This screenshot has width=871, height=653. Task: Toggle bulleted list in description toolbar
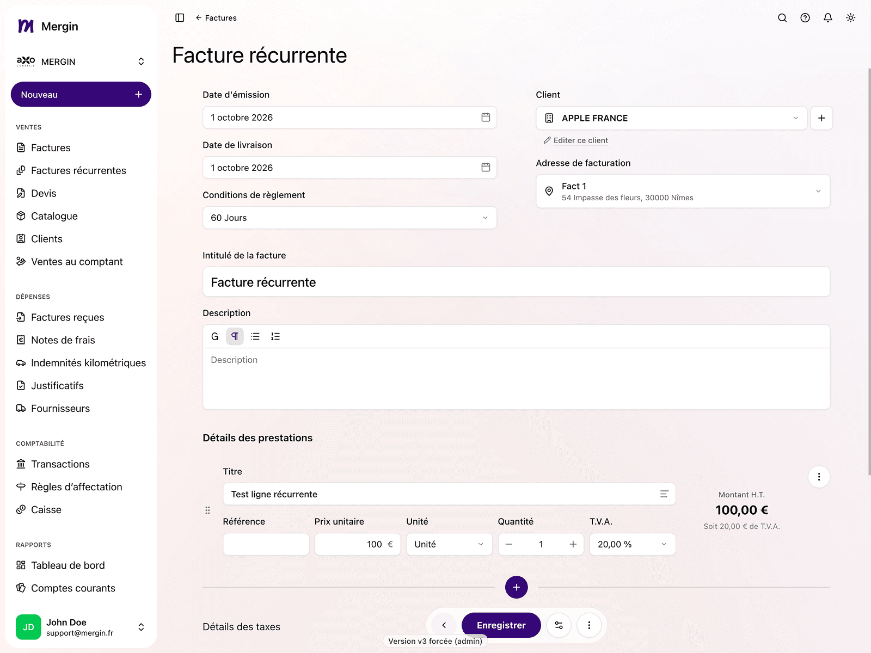255,336
